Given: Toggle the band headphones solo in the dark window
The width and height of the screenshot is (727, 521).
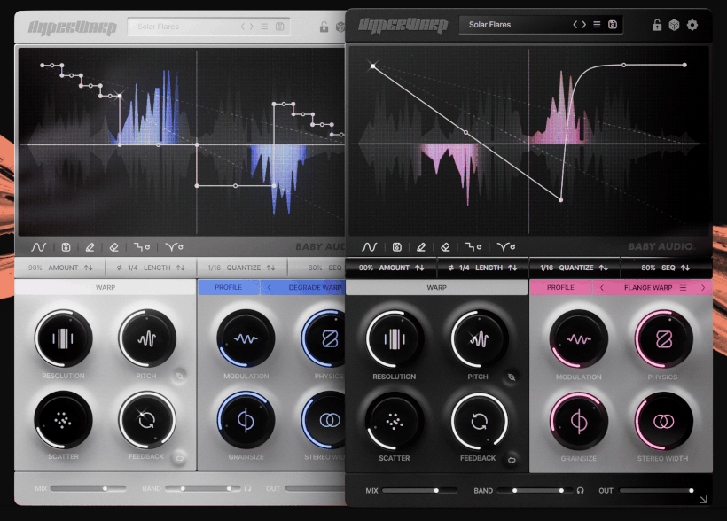Looking at the screenshot, I should click(x=580, y=490).
